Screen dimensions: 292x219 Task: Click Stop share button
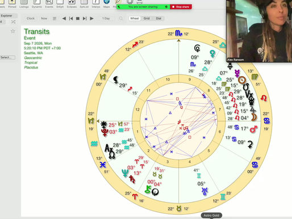click(x=181, y=7)
